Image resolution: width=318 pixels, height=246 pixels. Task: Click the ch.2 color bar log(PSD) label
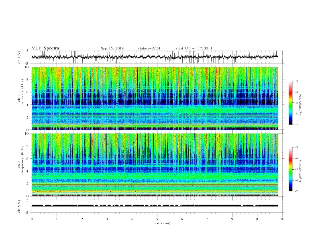(301, 171)
